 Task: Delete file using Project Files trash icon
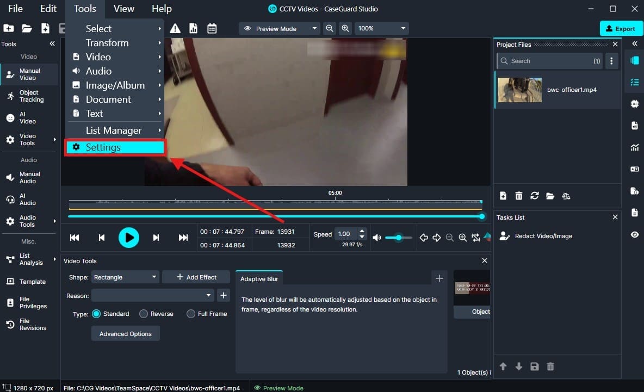click(x=519, y=196)
